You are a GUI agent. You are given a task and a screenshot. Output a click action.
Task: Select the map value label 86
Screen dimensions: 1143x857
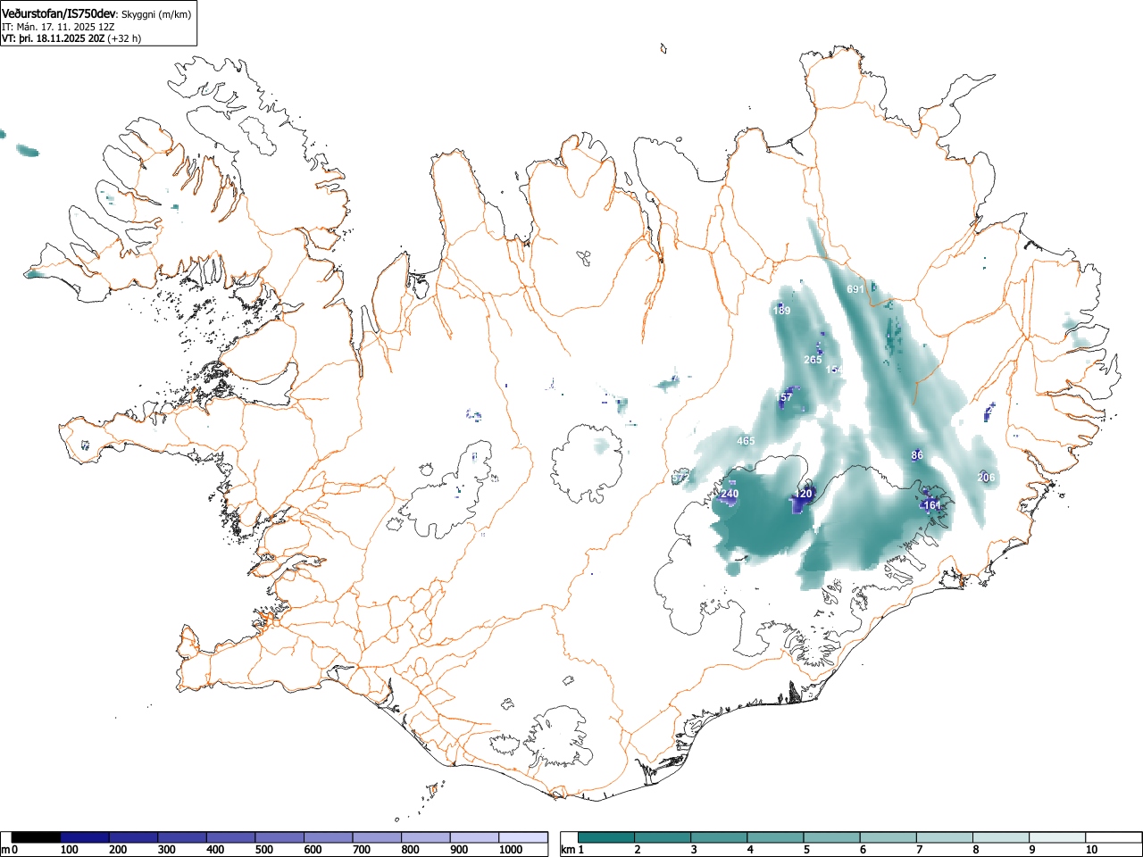[x=917, y=455]
